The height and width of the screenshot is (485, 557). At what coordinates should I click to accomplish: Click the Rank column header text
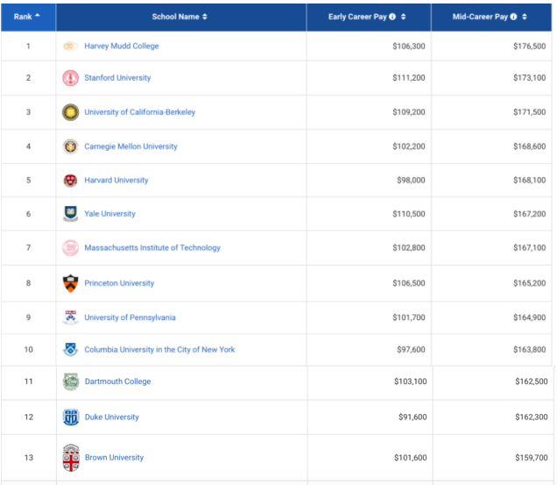pyautogui.click(x=23, y=17)
